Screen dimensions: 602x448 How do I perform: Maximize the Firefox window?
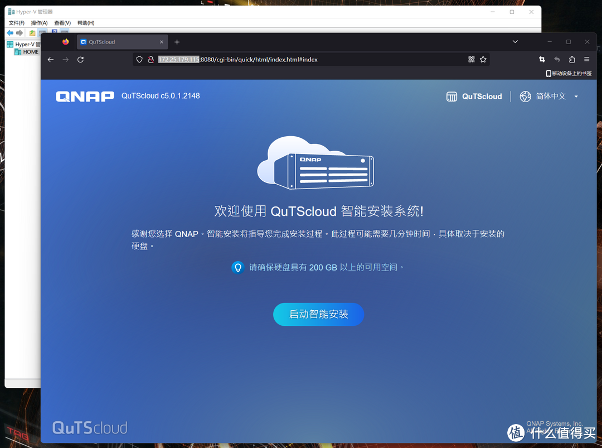[568, 41]
